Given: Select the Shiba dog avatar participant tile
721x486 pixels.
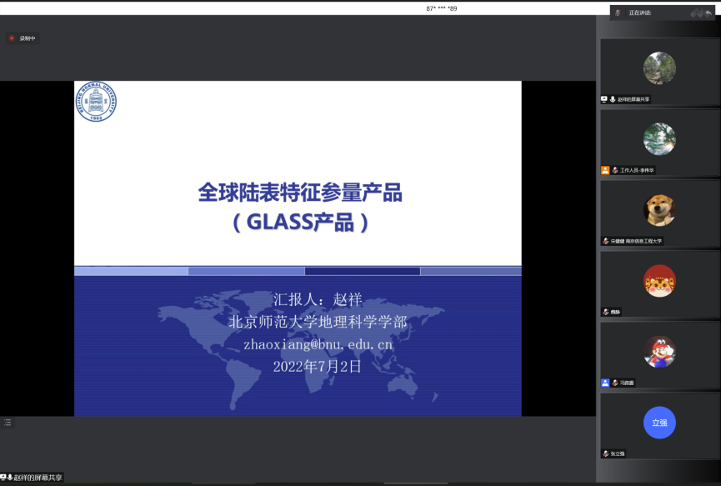Looking at the screenshot, I should tap(659, 210).
